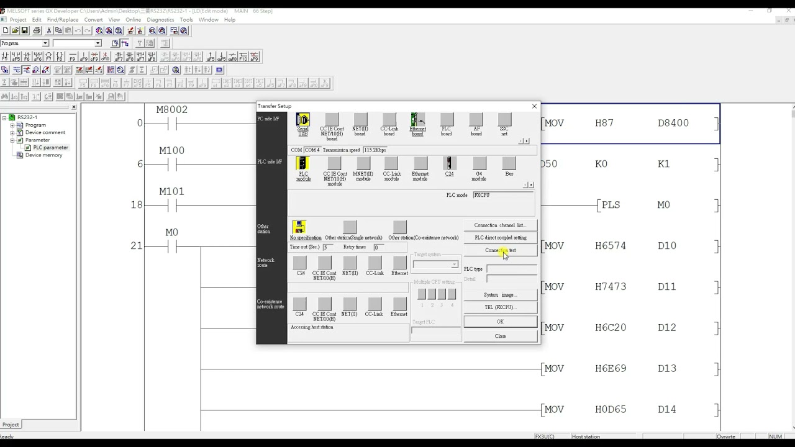This screenshot has height=447, width=795.
Task: Open the System image button
Action: pyautogui.click(x=500, y=295)
